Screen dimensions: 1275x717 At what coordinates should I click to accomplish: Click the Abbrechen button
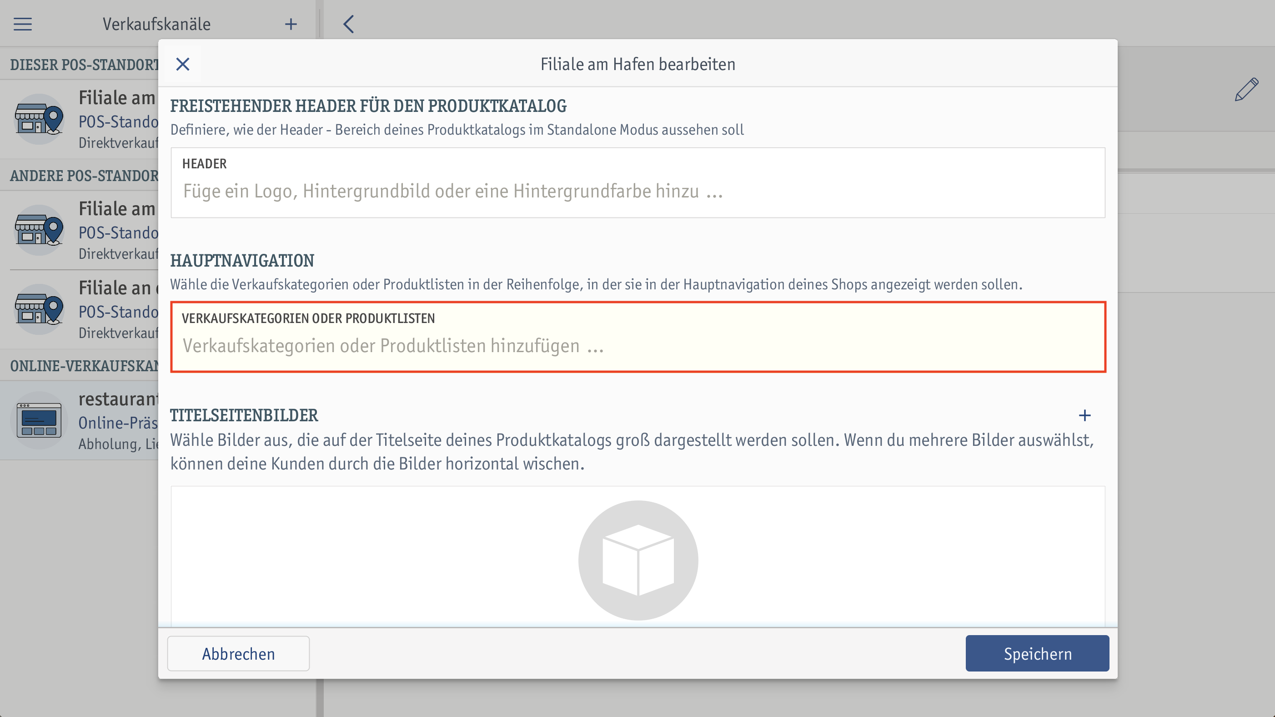[x=238, y=653]
